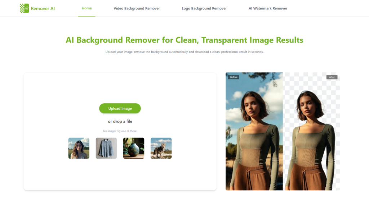Image resolution: width=369 pixels, height=208 pixels.
Task: Go to the Home tab
Action: tap(86, 8)
